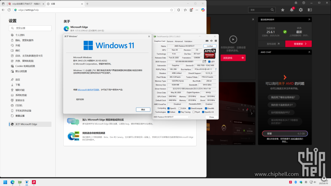Click AMD Software icon on taskbar
331x186 pixels.
[x=34, y=182]
